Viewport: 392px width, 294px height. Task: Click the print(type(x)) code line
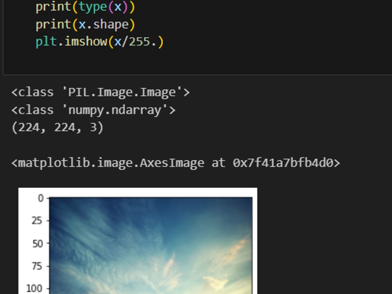coord(85,7)
